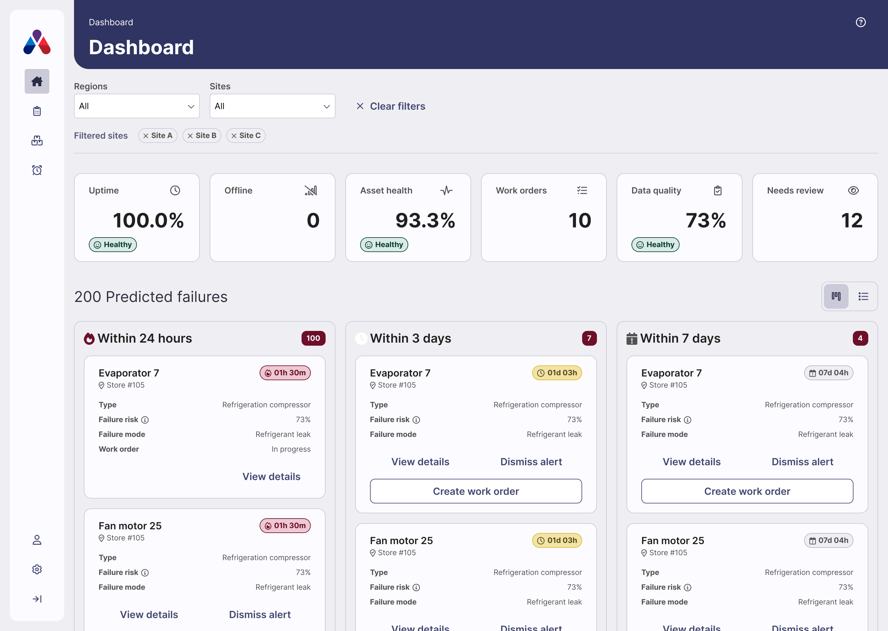This screenshot has width=888, height=631.
Task: Remove the Site C filter chip
Action: click(x=234, y=136)
